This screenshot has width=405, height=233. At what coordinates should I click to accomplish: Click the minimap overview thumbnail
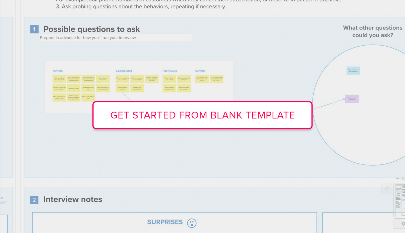click(x=399, y=200)
